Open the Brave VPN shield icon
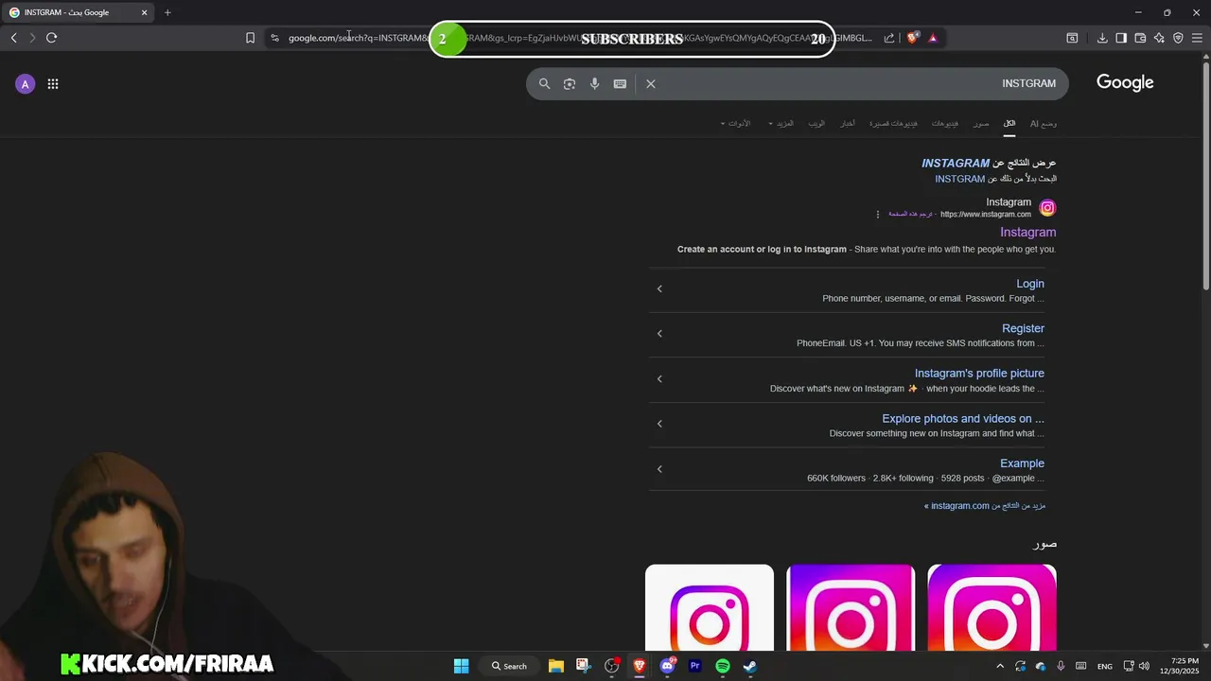The height and width of the screenshot is (681, 1211). coord(1178,38)
